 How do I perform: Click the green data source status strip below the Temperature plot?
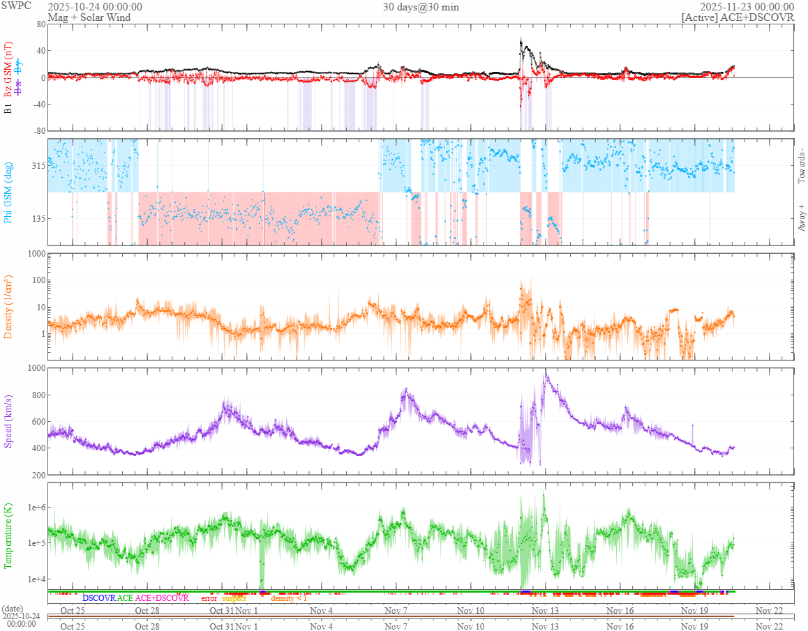[x=391, y=591]
